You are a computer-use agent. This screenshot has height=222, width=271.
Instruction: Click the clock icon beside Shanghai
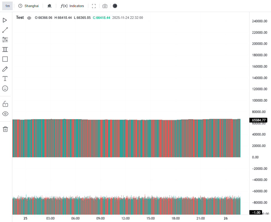click(20, 6)
